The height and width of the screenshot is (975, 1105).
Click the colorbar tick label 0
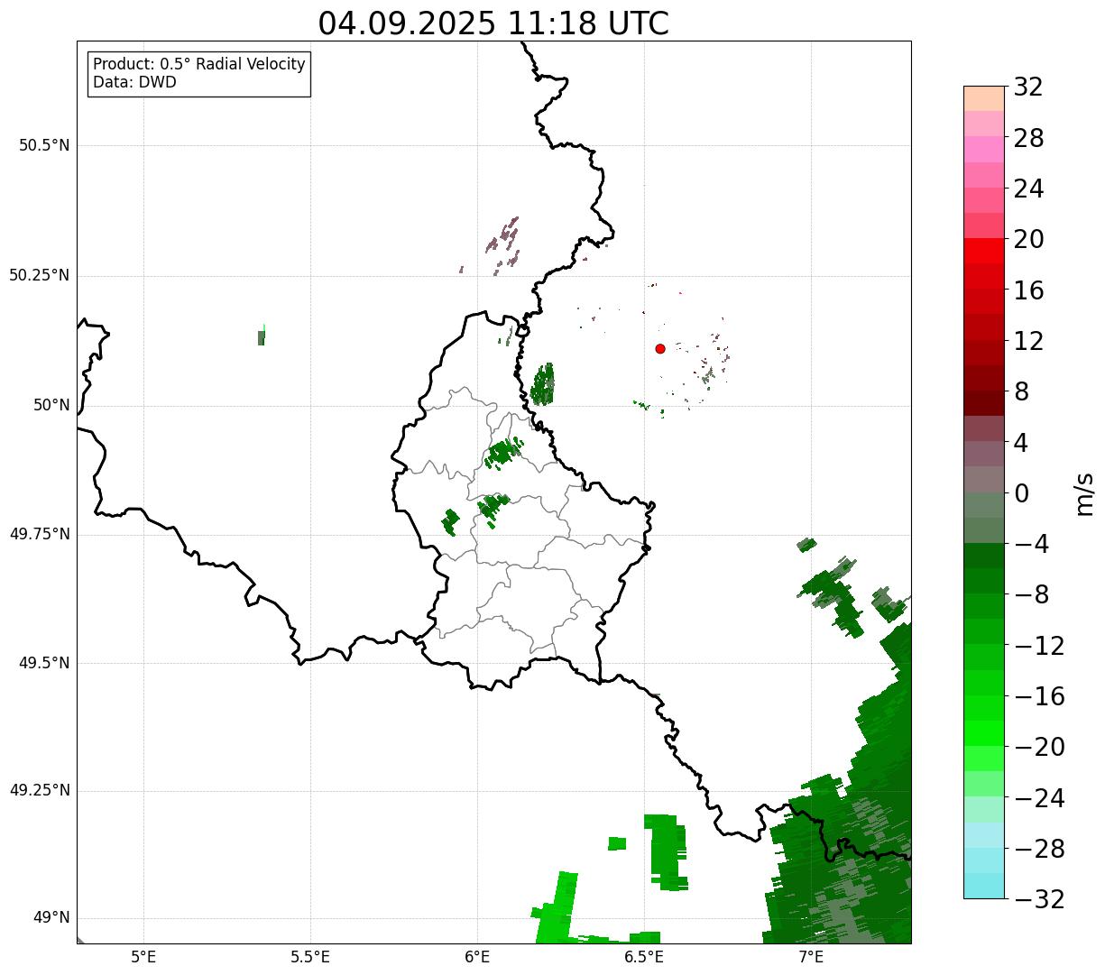[1021, 493]
